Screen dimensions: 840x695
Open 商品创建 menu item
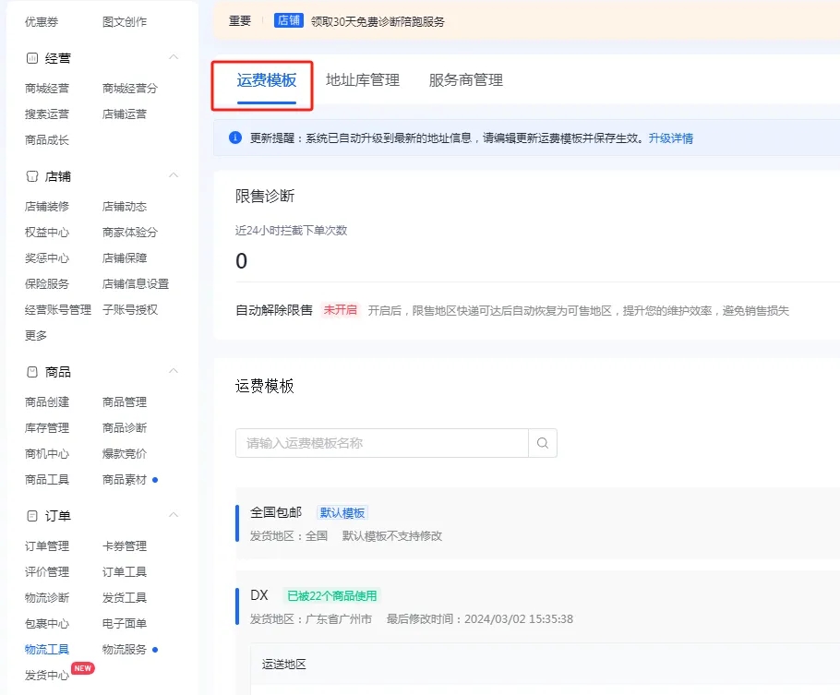click(x=46, y=401)
